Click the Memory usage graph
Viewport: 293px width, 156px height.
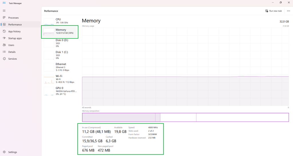coord(185,67)
